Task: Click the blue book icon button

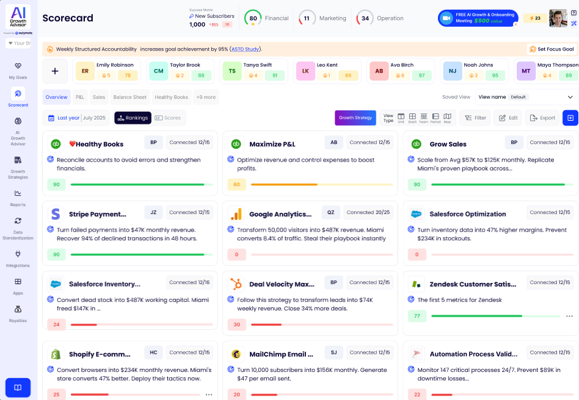Action: [x=18, y=387]
